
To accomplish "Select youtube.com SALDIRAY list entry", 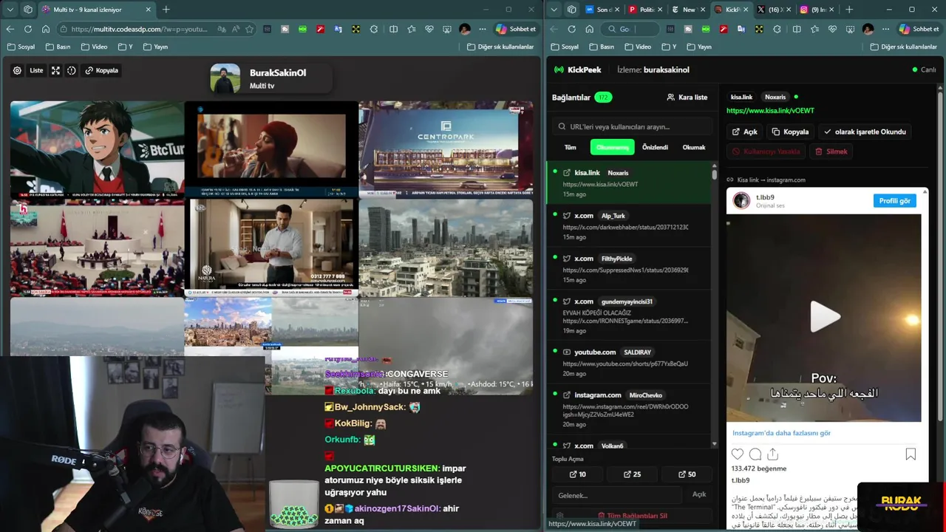I will point(629,362).
